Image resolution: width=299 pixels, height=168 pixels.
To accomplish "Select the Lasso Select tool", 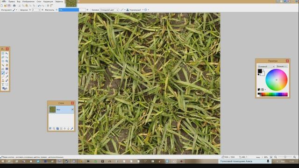I will pyautogui.click(x=3, y=57).
